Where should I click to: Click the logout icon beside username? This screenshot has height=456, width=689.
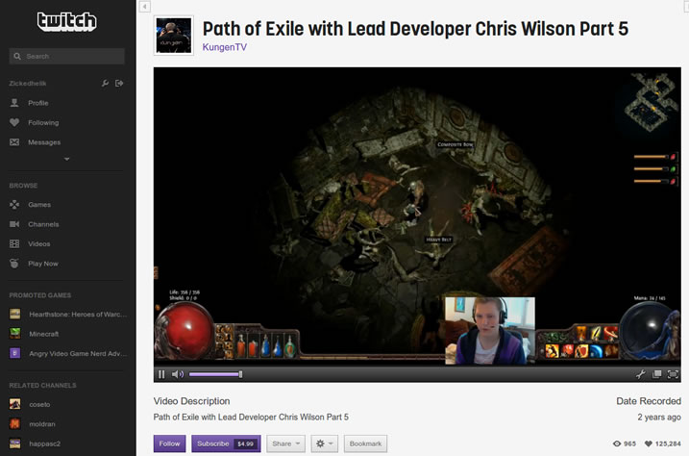pyautogui.click(x=119, y=83)
